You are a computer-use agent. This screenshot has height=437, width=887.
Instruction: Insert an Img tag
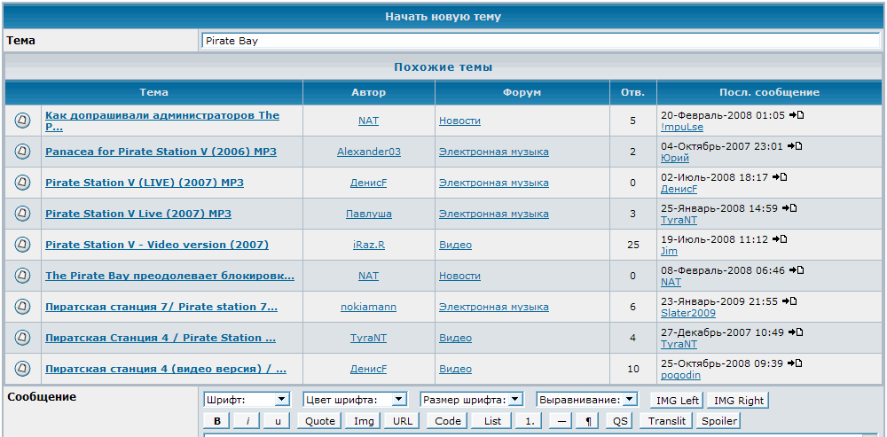point(364,421)
